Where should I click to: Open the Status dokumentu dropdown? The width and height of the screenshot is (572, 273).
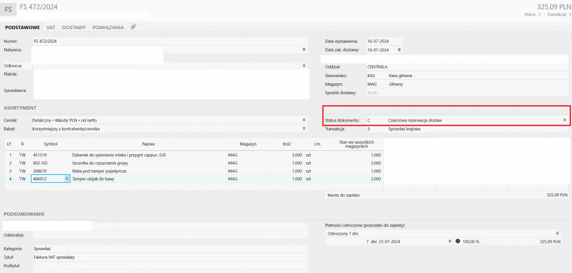(x=564, y=120)
